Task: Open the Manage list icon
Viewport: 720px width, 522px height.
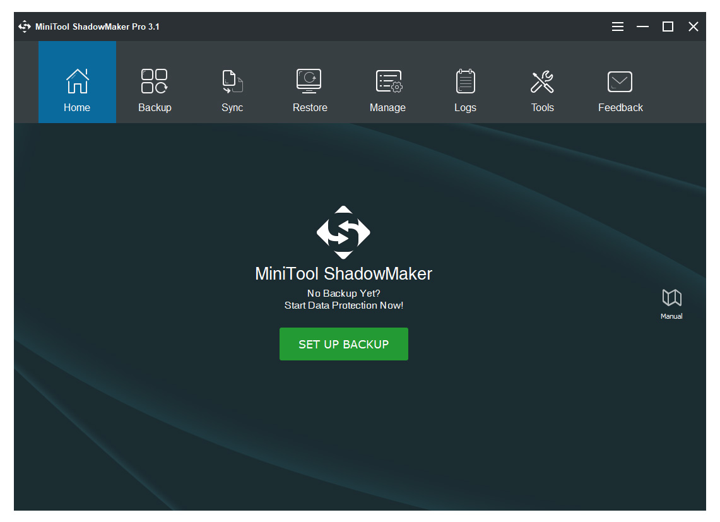Action: pos(389,81)
